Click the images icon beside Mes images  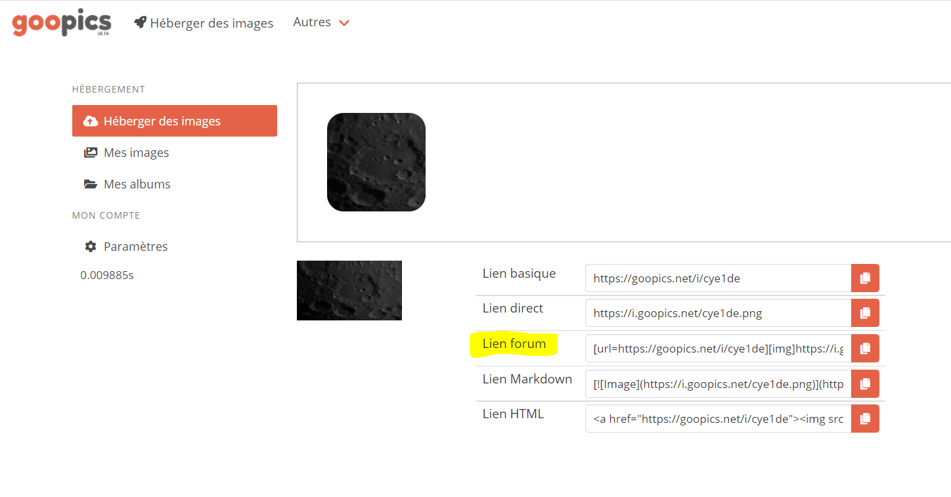point(91,153)
